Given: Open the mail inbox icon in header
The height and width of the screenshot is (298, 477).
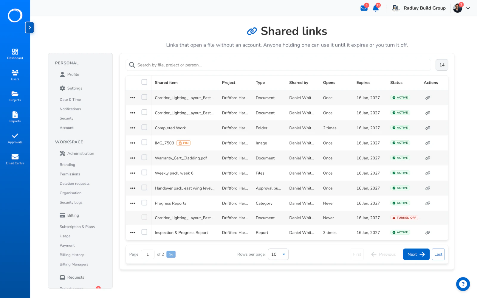Looking at the screenshot, I should coord(364,8).
